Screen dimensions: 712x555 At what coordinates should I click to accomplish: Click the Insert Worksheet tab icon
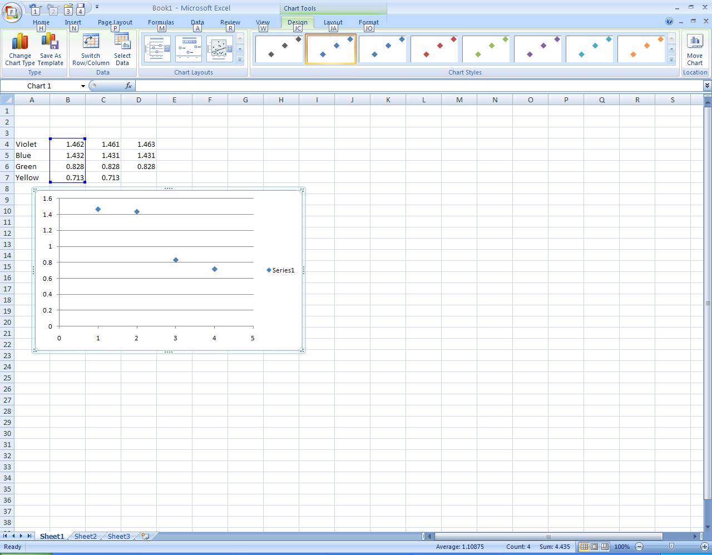pos(145,536)
